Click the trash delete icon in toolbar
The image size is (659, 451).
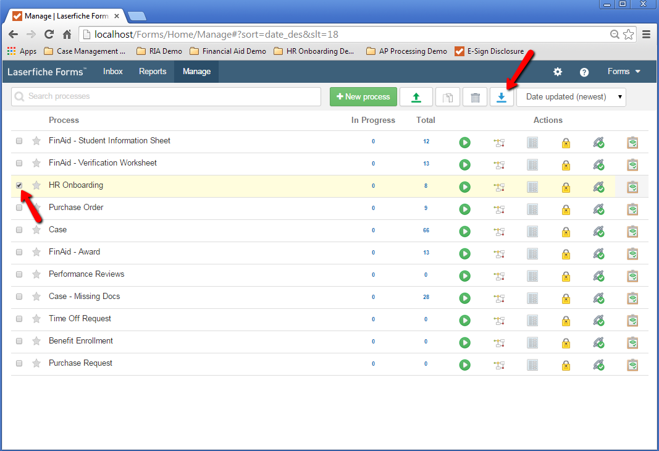475,97
